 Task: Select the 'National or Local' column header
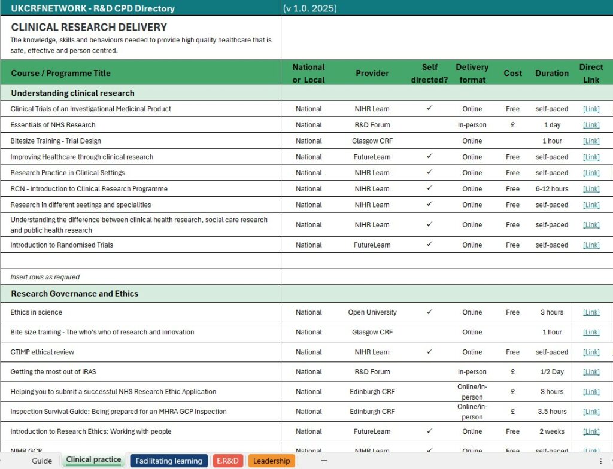(308, 73)
